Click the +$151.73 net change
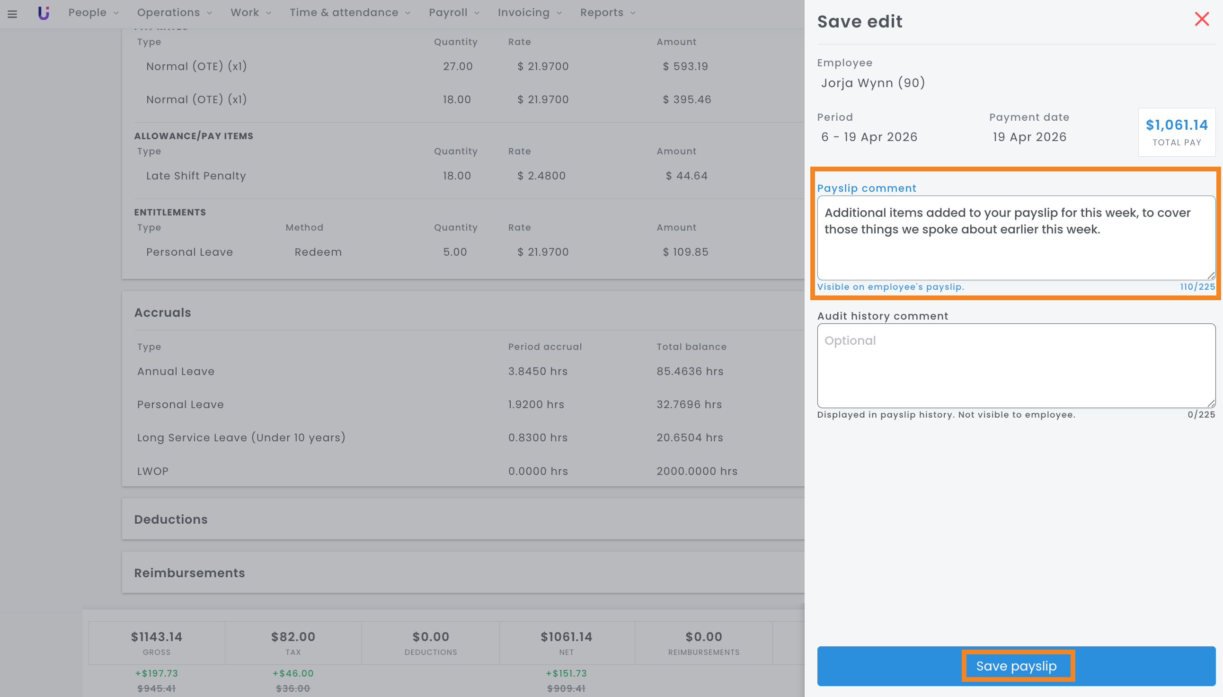1223x697 pixels. (x=567, y=673)
